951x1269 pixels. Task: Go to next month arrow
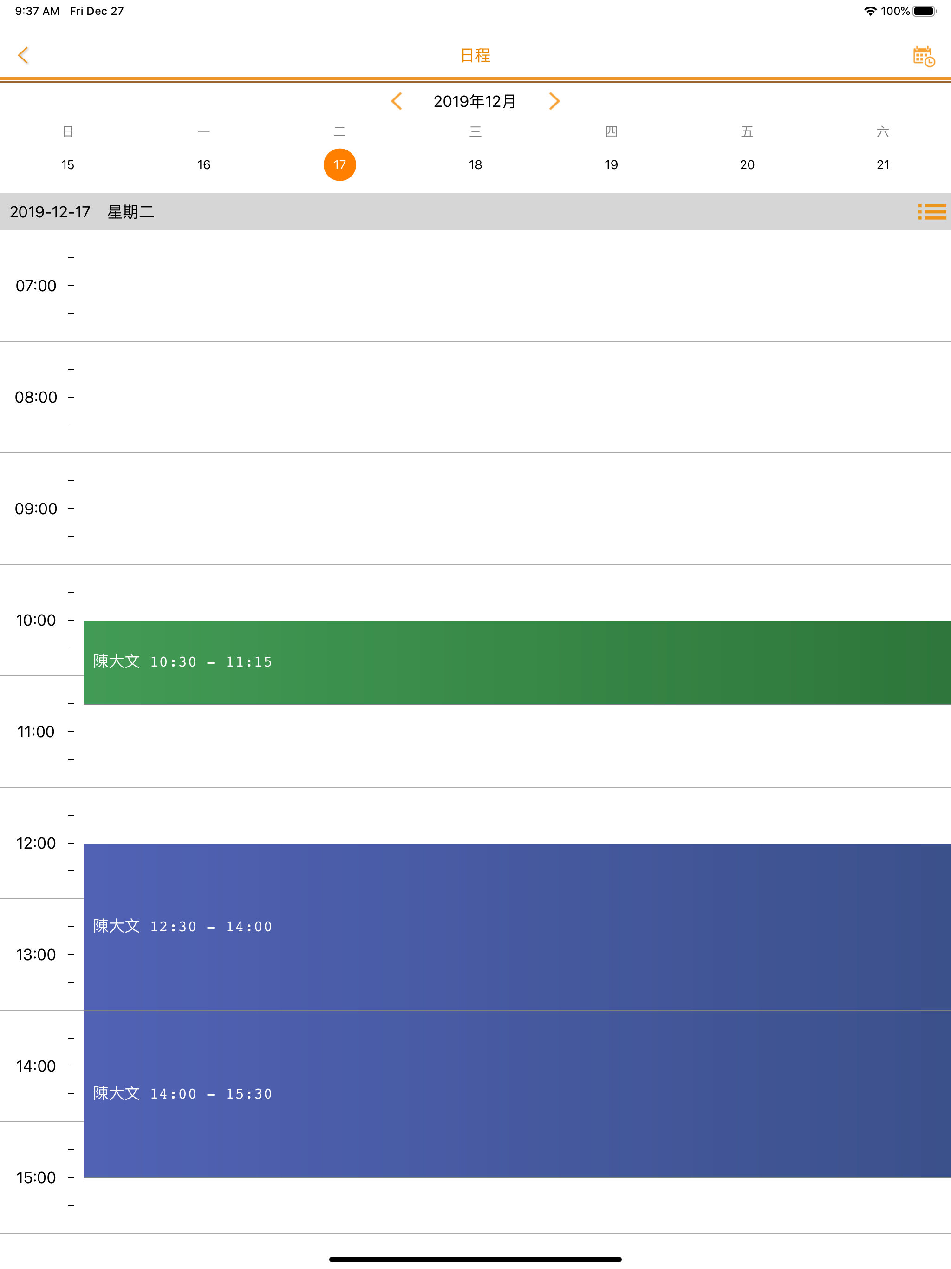[x=554, y=101]
